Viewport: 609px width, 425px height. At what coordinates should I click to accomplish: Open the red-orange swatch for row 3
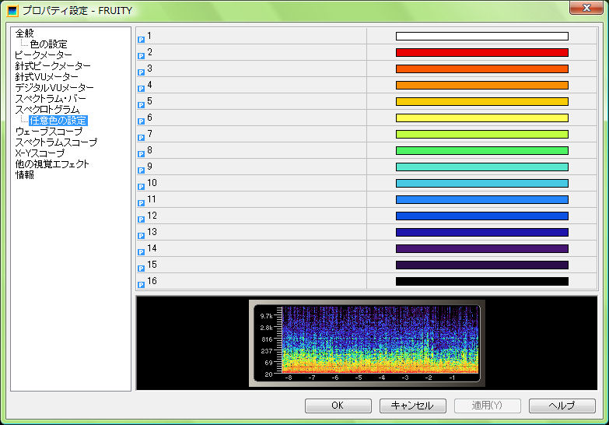pyautogui.click(x=482, y=68)
